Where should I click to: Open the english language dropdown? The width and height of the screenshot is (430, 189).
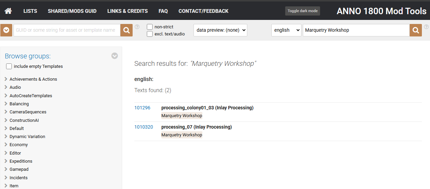click(286, 30)
